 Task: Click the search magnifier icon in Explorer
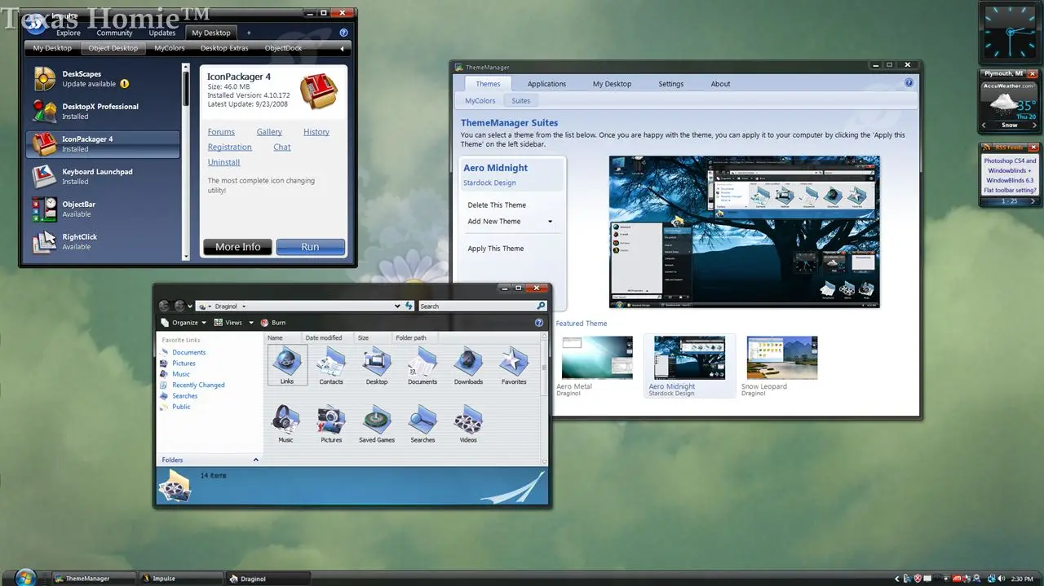point(541,306)
